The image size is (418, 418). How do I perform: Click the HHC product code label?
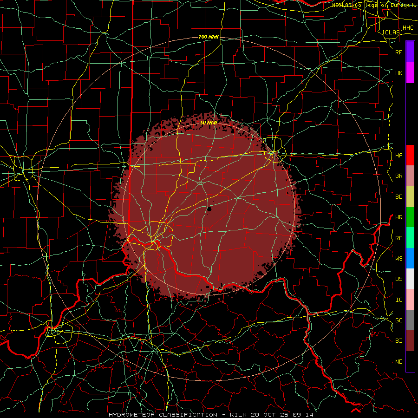[408, 28]
